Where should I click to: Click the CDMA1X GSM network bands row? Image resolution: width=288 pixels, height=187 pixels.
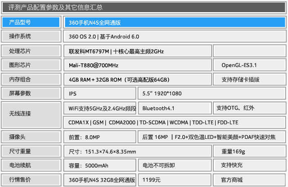[x=174, y=122]
